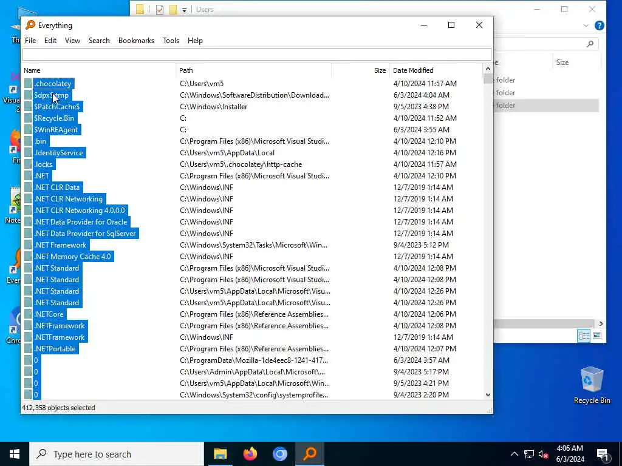The image size is (622, 466).
Task: Click the folder icon of .NETPortable
Action: point(28,349)
